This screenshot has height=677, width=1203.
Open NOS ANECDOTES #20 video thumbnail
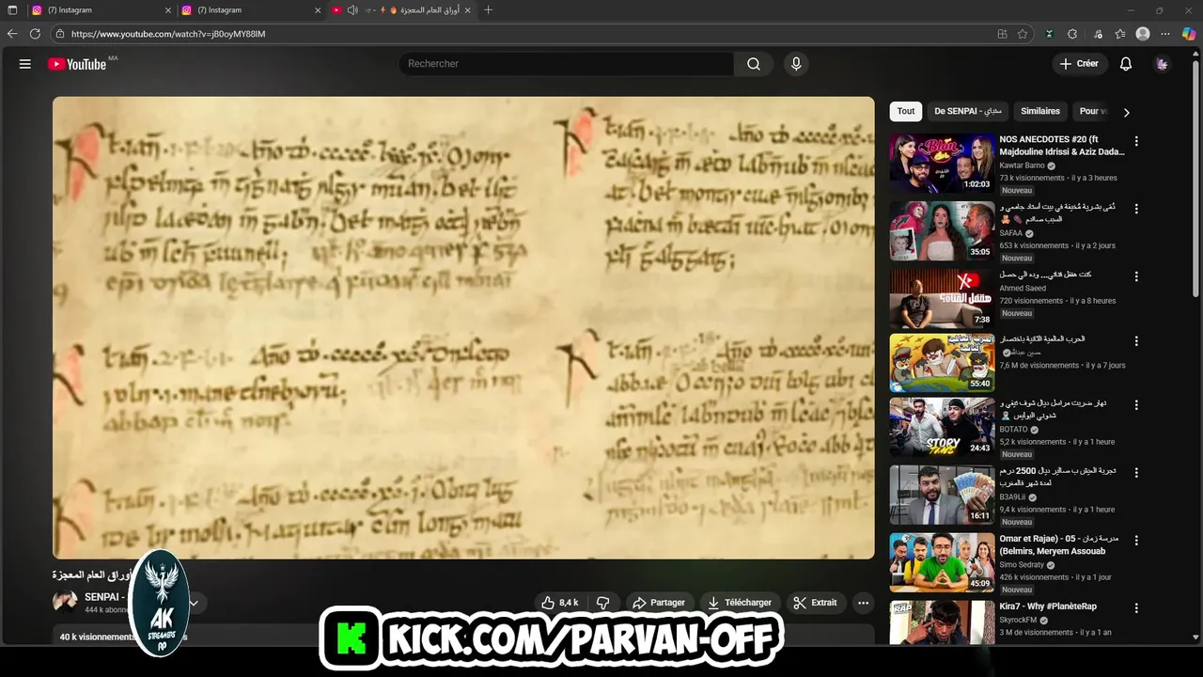pyautogui.click(x=942, y=163)
